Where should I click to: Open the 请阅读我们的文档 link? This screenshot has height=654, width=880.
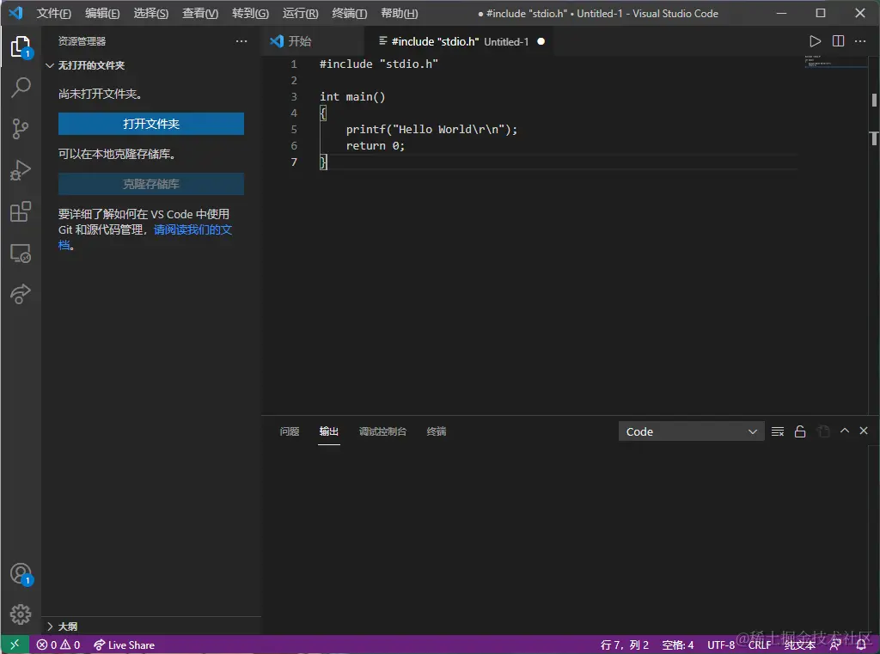pos(192,229)
